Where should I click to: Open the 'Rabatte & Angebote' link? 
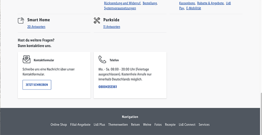click(x=210, y=3)
